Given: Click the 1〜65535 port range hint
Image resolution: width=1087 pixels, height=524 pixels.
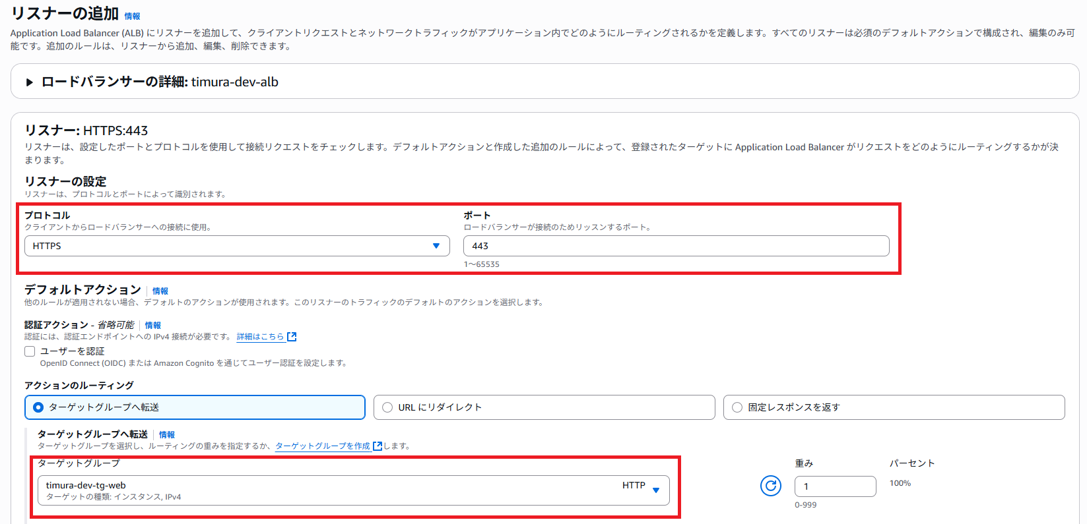Looking at the screenshot, I should [482, 264].
